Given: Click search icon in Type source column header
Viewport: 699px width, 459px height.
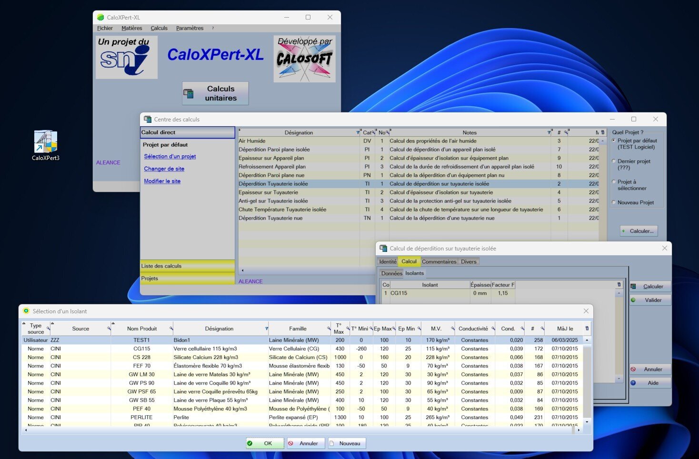Looking at the screenshot, I should coord(48,329).
